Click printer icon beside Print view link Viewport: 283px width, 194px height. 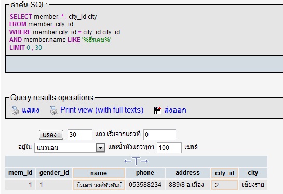54,110
